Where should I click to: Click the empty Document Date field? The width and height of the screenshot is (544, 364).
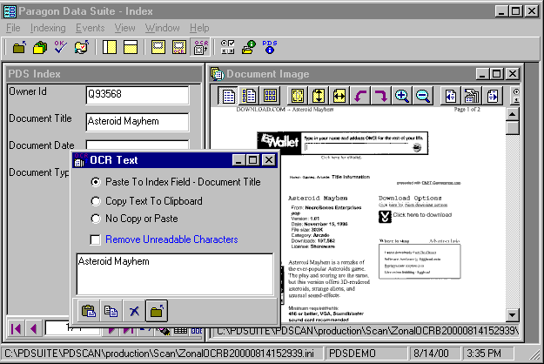[138, 145]
